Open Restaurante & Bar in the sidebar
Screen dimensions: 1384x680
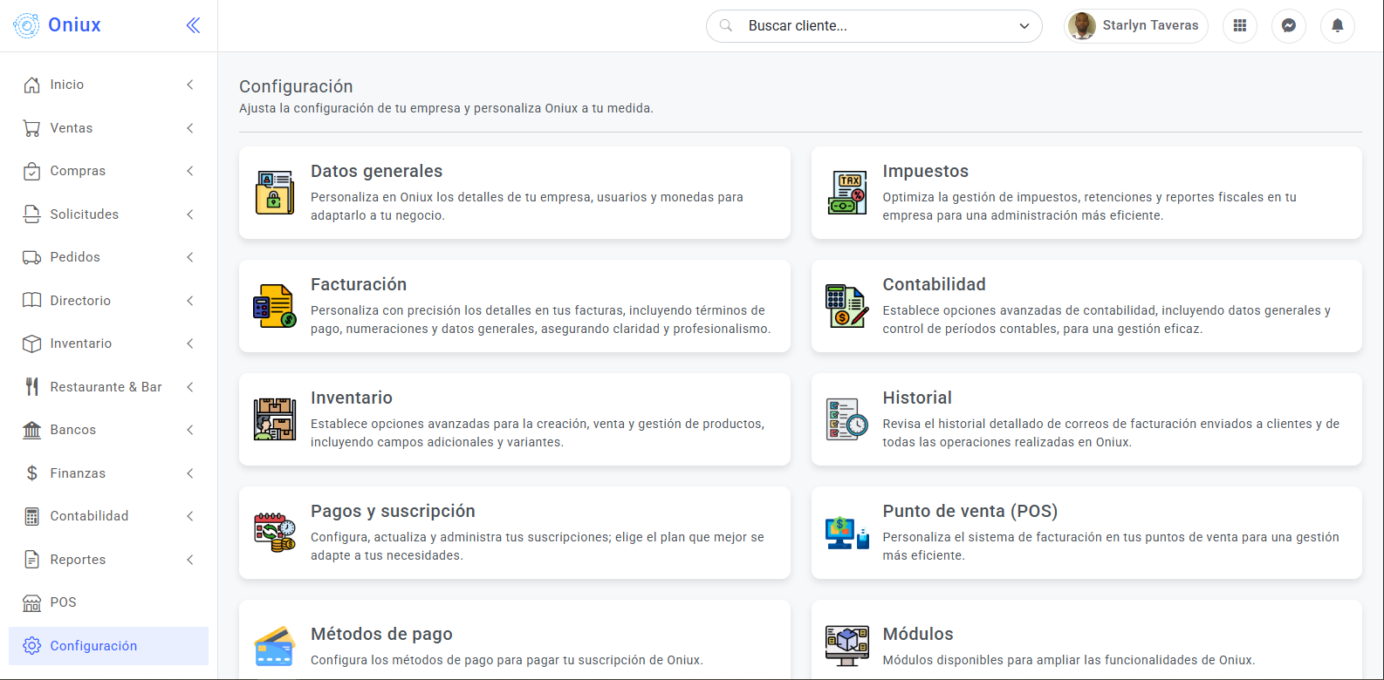(x=108, y=387)
